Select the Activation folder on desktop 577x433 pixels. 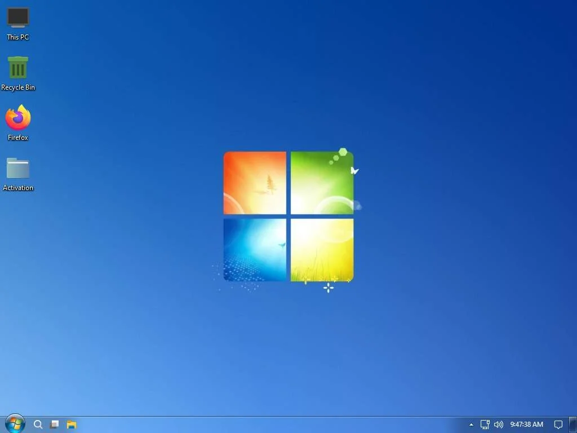(x=17, y=174)
